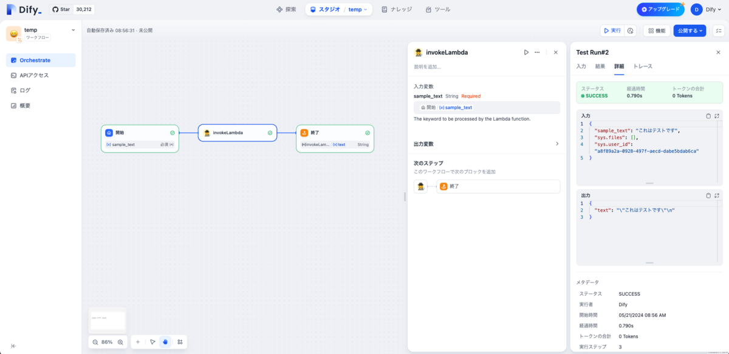
Task: Select the 終了 (End) node on canvas
Action: (335, 138)
